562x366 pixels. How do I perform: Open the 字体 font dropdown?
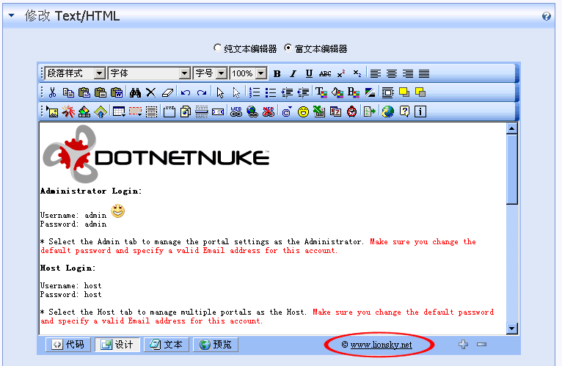pos(149,73)
